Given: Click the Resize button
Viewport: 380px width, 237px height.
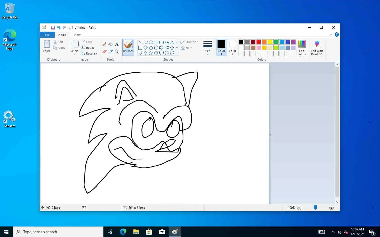Looking at the screenshot, I should (88, 48).
